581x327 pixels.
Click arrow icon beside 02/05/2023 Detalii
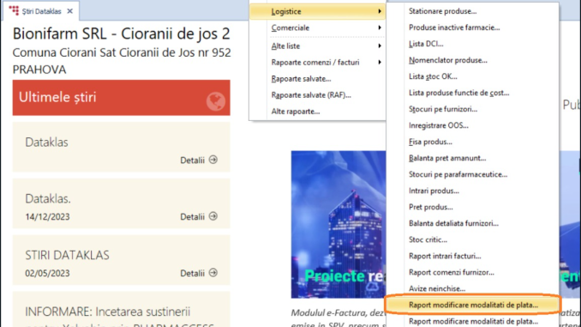tap(213, 272)
